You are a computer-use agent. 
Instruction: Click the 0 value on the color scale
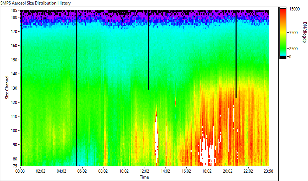tap(290, 57)
